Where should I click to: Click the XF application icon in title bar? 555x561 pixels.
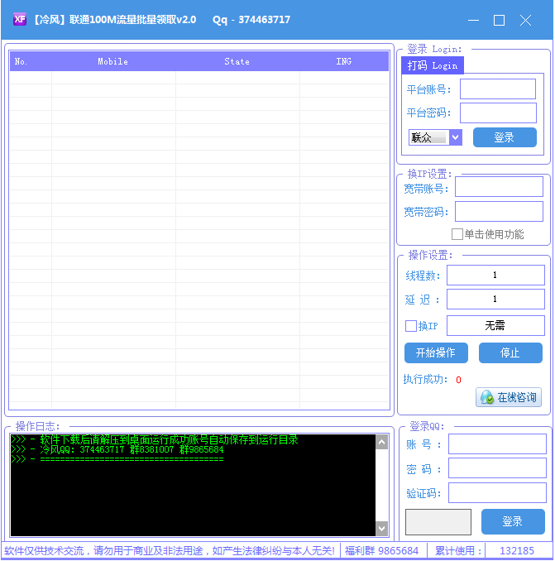pyautogui.click(x=20, y=19)
